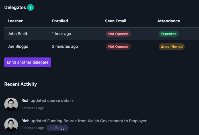Click the Delegates count badge showing 2
The image size is (199, 135).
(x=30, y=7)
